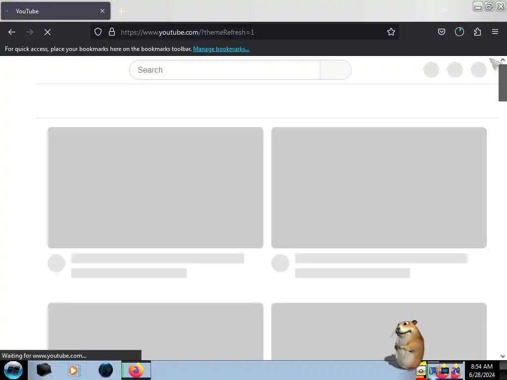Click the Manage bookmarks link

click(221, 49)
